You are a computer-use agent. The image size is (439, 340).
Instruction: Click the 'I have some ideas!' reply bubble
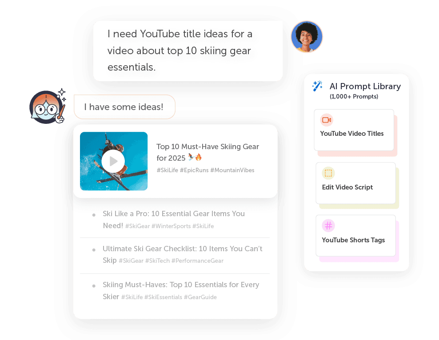124,107
